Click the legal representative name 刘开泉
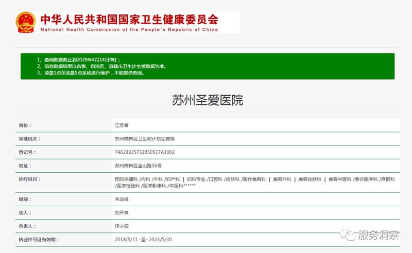Image resolution: width=412 pixels, height=253 pixels. [122, 212]
